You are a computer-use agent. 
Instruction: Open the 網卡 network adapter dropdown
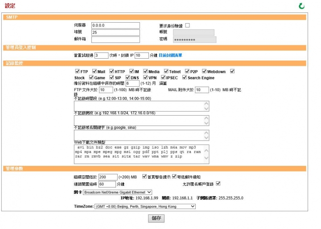(x=117, y=192)
